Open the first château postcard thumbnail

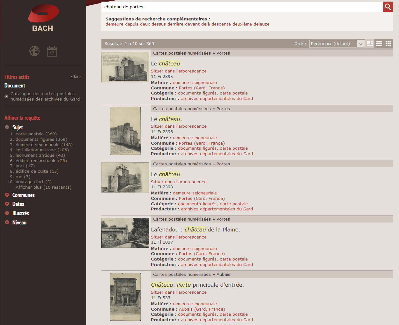[125, 67]
